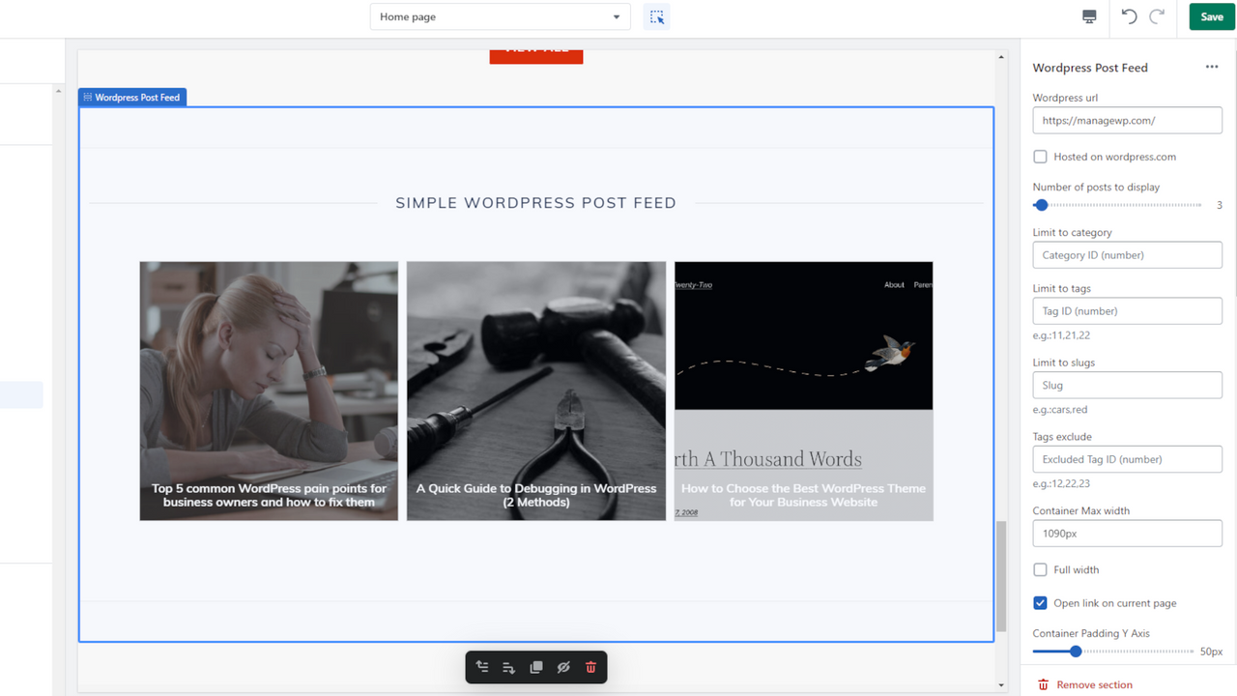Move the Wordpress Post Feed section up
1237x696 pixels.
[x=482, y=666]
